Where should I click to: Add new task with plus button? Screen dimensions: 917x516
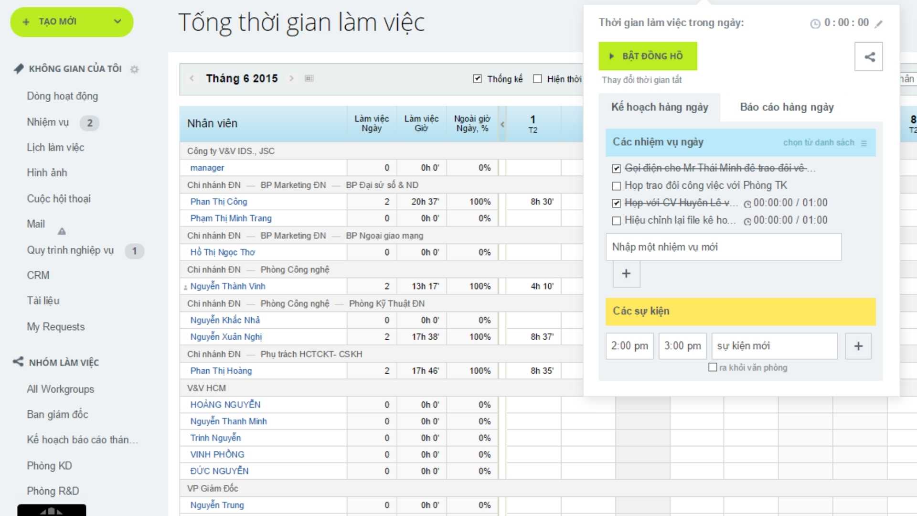(626, 274)
